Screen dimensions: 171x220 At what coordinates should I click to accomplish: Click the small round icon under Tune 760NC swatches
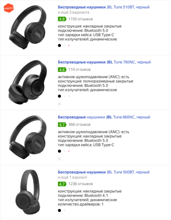click(x=59, y=104)
